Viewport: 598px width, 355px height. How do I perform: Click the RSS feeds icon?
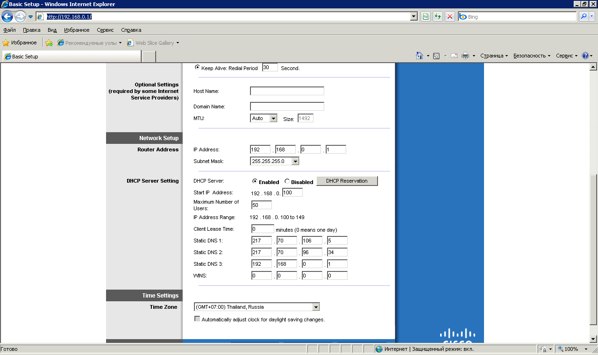point(436,56)
